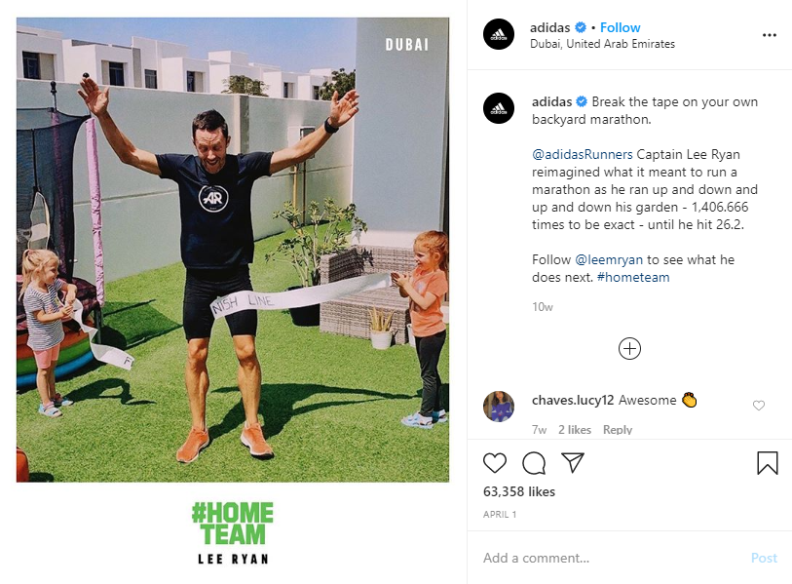The height and width of the screenshot is (584, 792).
Task: Open the @adidasRunners mention link
Action: (x=582, y=154)
